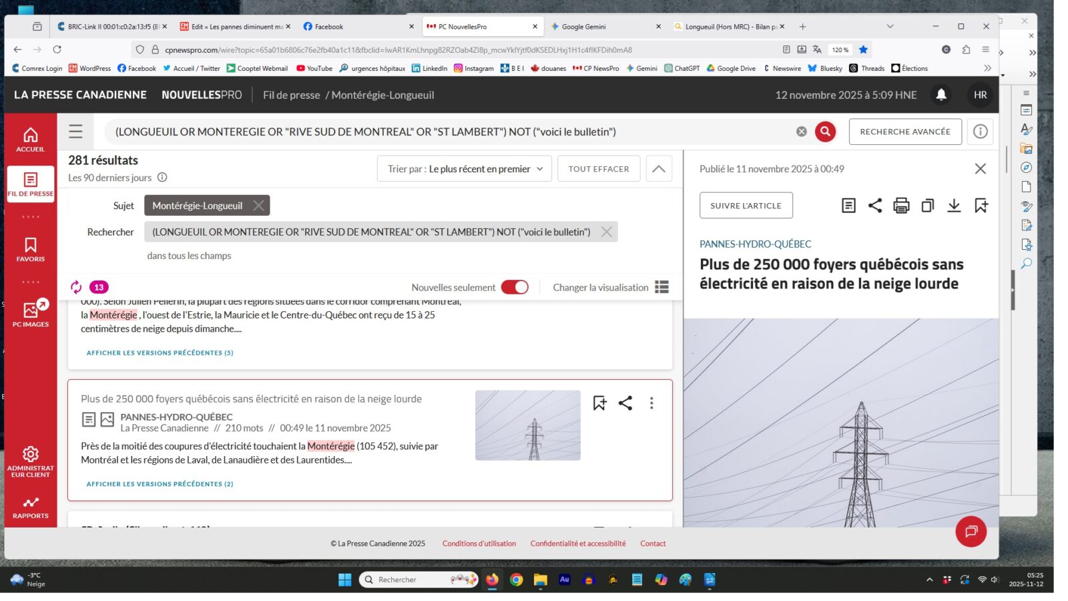Click the Recherche avancée button
This screenshot has height=601, width=1068.
tap(904, 132)
